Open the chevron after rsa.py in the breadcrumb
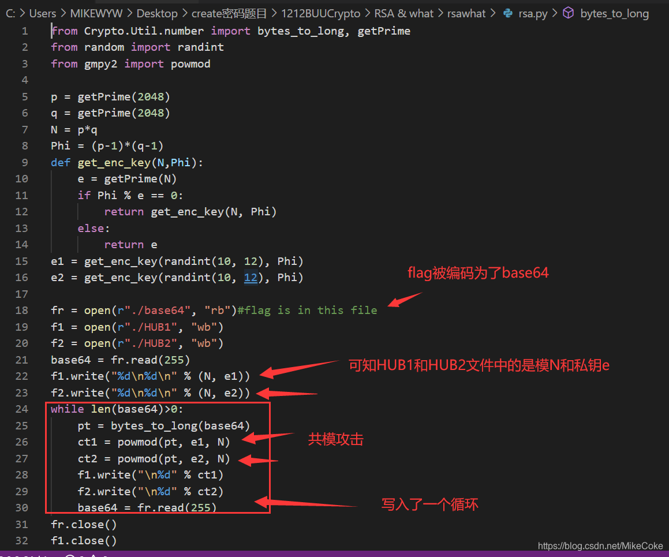Image resolution: width=669 pixels, height=557 pixels. [555, 13]
